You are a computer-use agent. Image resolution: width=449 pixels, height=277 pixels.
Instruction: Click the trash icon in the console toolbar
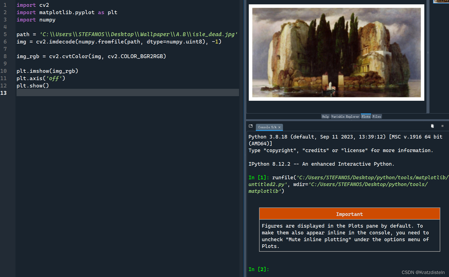(x=432, y=126)
